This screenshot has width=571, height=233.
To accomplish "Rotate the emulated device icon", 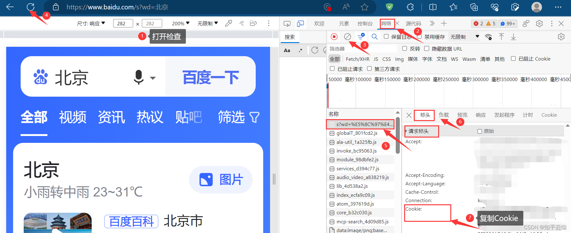I will (253, 23).
